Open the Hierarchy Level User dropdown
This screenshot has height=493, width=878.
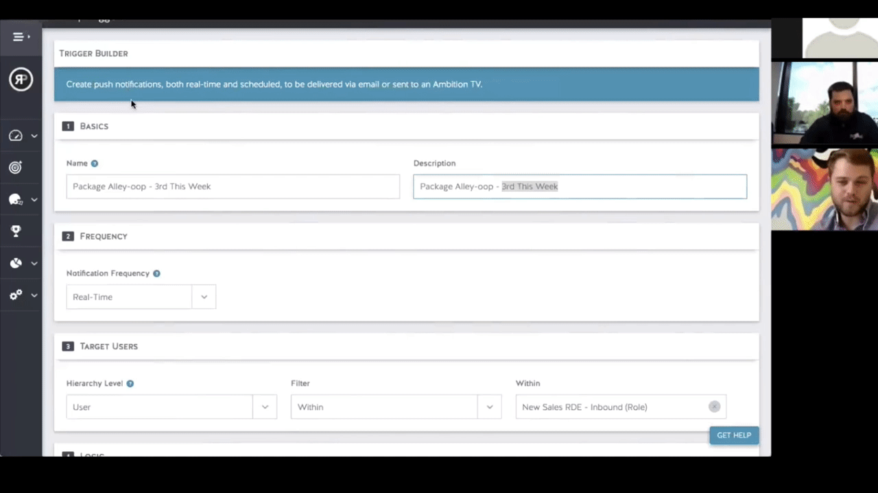pos(265,407)
